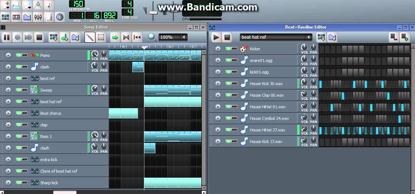Show Beat+Bassline Editor icon in main toolbar
Screen dimensions: 415x194
tap(5, 17)
